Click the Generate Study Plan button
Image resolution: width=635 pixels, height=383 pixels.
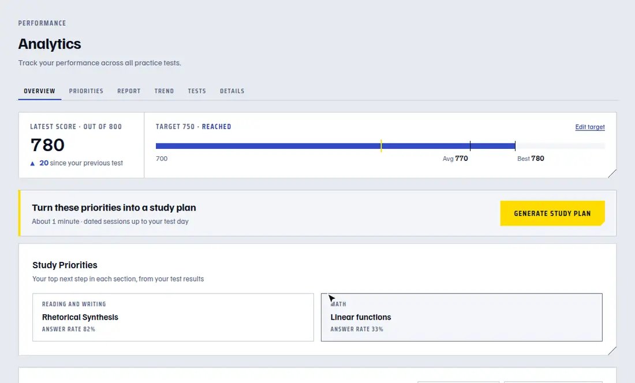[552, 213]
